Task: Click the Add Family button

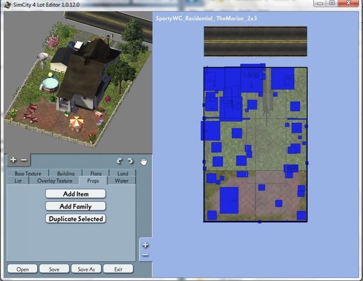Action: (76, 206)
